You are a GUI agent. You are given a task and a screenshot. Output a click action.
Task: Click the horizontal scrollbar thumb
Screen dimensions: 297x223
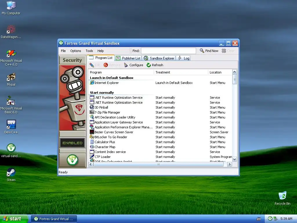point(158,164)
